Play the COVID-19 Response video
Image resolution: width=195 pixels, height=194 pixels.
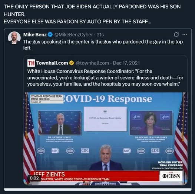105,139
